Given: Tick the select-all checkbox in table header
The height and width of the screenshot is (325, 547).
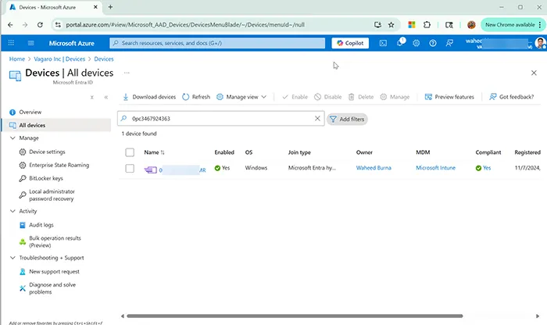Looking at the screenshot, I should pos(130,152).
